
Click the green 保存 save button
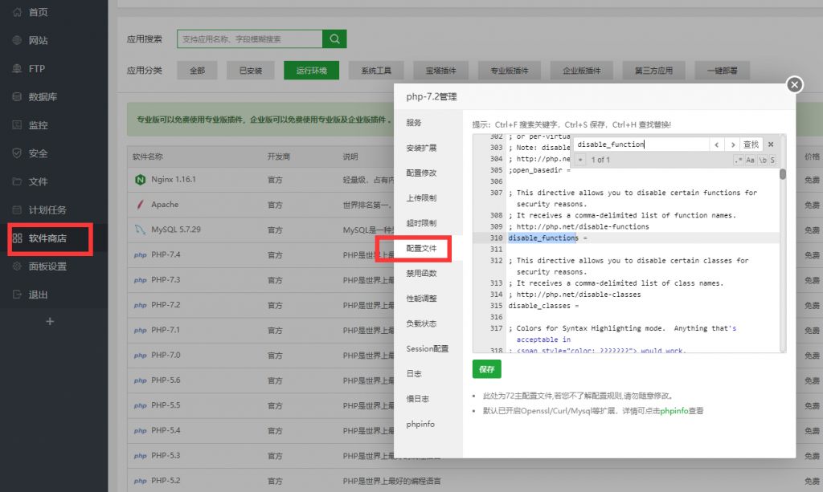pyautogui.click(x=486, y=369)
